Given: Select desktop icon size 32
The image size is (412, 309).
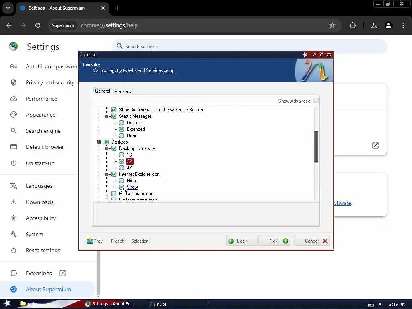Looking at the screenshot, I should coord(122,161).
